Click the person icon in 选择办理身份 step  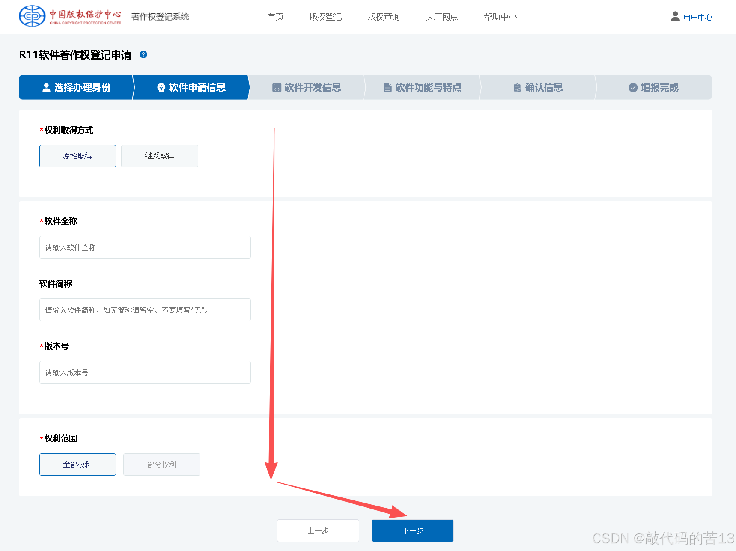[x=46, y=87]
